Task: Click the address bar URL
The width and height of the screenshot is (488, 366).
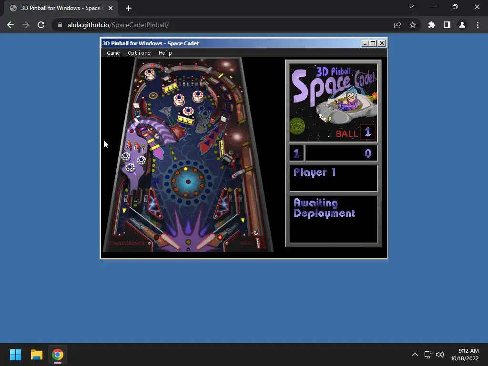Action: (118, 25)
